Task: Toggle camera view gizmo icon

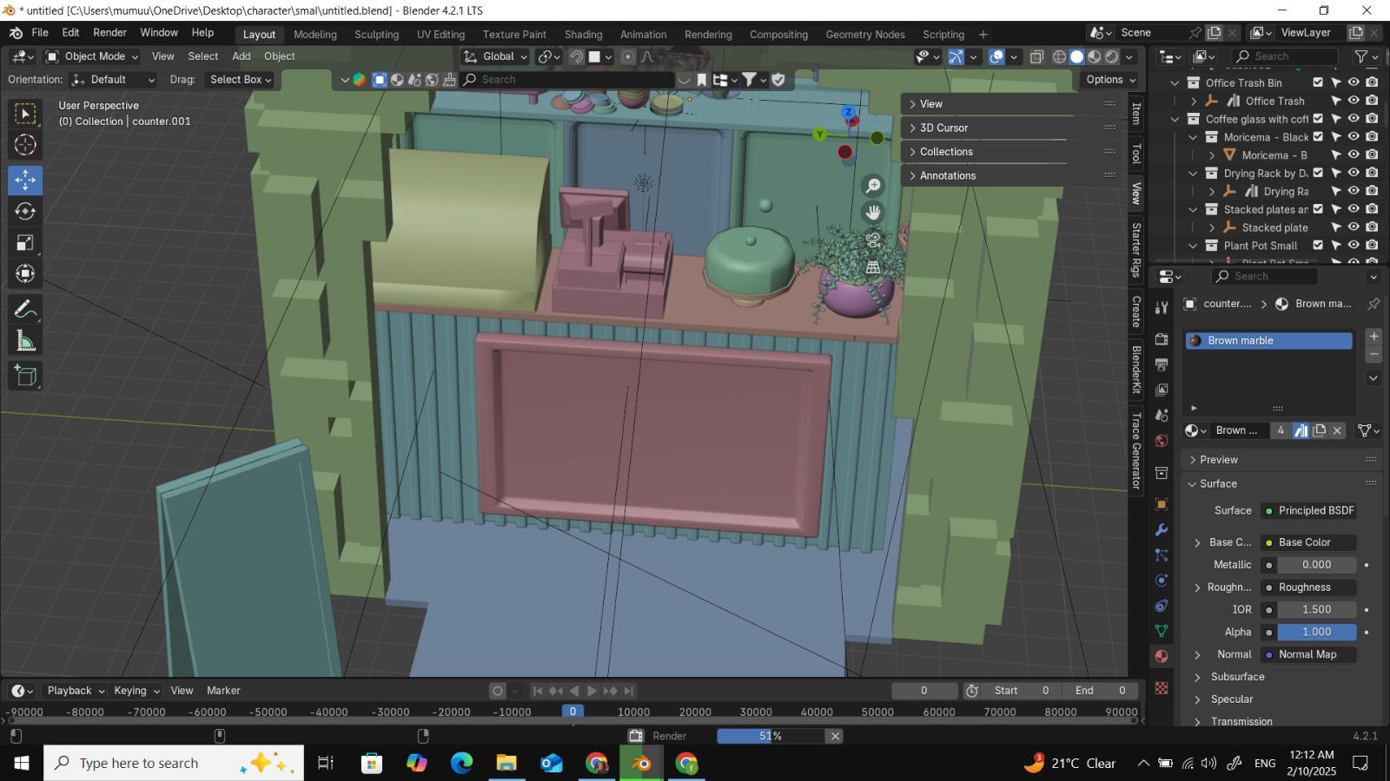Action: coord(873,240)
